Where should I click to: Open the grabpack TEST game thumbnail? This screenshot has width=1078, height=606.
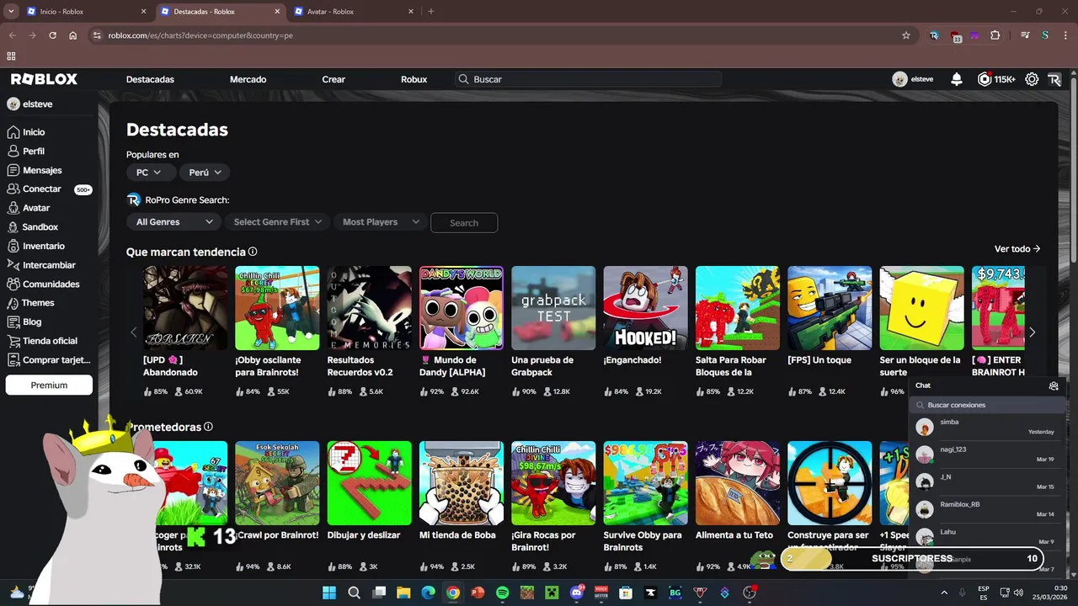coord(553,308)
